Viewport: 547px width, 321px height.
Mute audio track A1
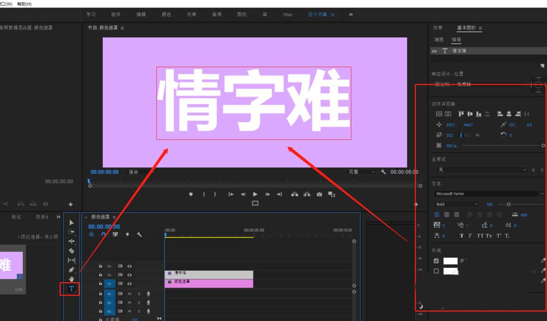pos(130,294)
